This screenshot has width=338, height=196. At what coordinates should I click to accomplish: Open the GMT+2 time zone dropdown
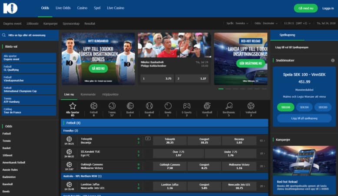[x=297, y=23]
